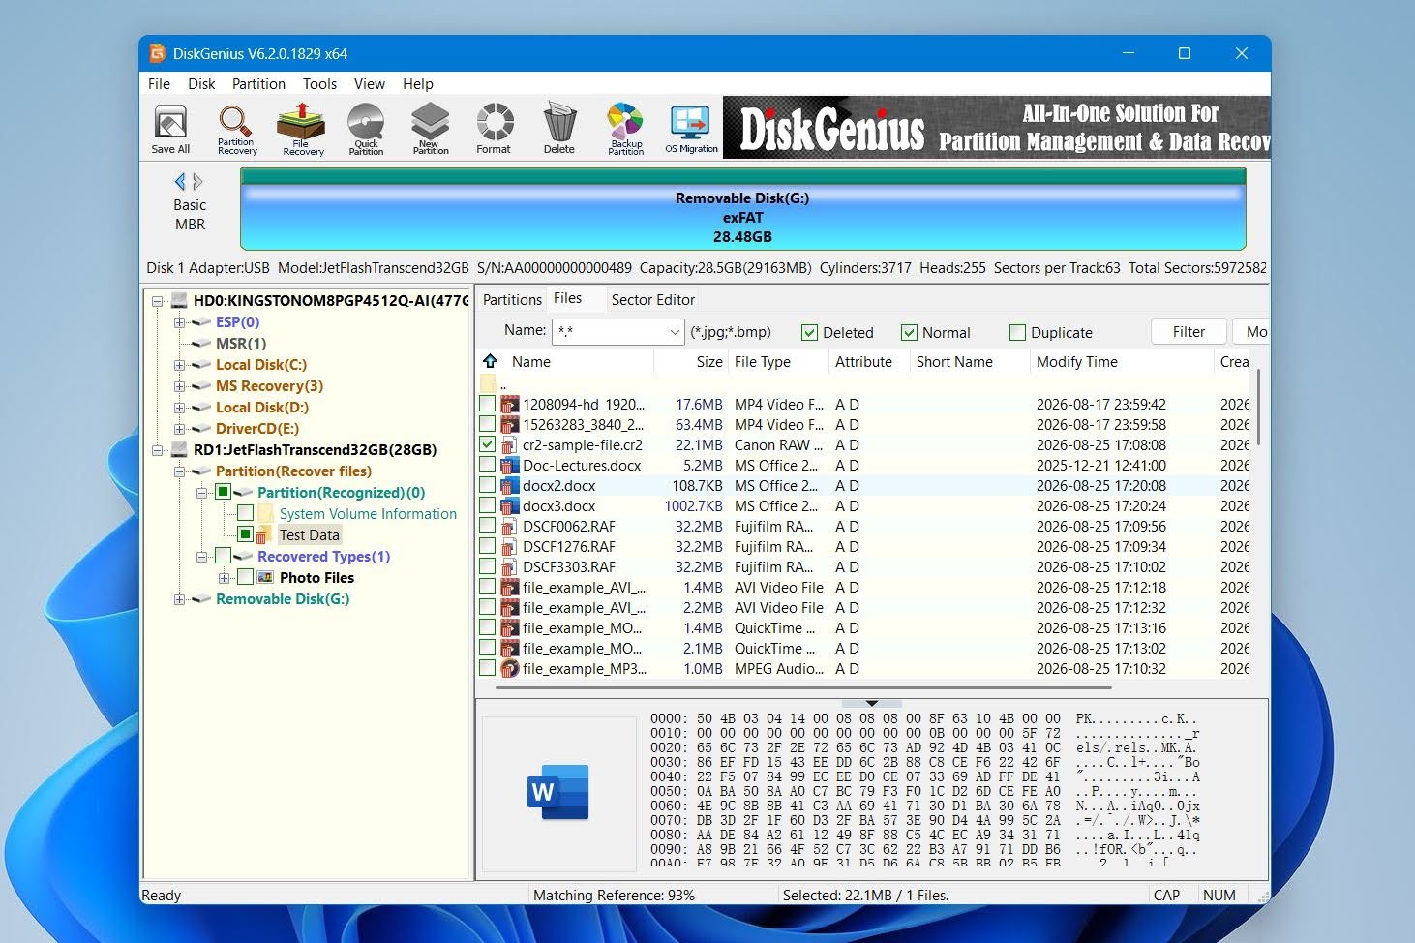Image resolution: width=1415 pixels, height=943 pixels.
Task: Click the DiskGenius app logo in title bar
Action: pos(157,53)
